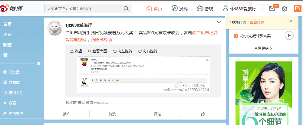Open the 首页 top navigation tab
This screenshot has height=125, width=303.
click(154, 8)
